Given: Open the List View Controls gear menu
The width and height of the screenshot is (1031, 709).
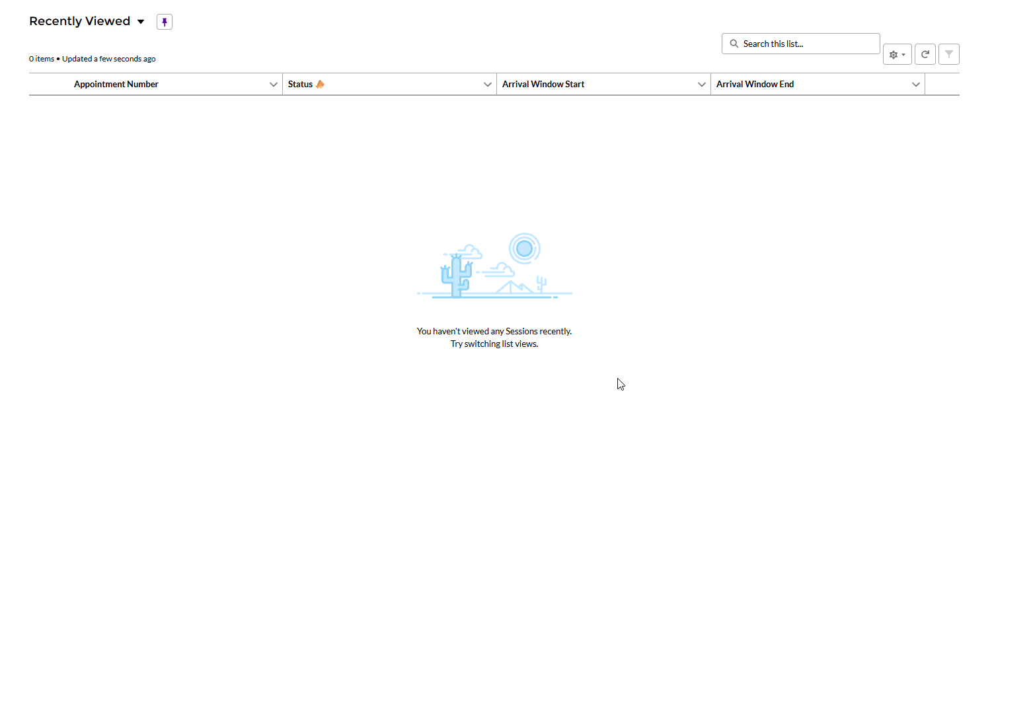Looking at the screenshot, I should (897, 54).
